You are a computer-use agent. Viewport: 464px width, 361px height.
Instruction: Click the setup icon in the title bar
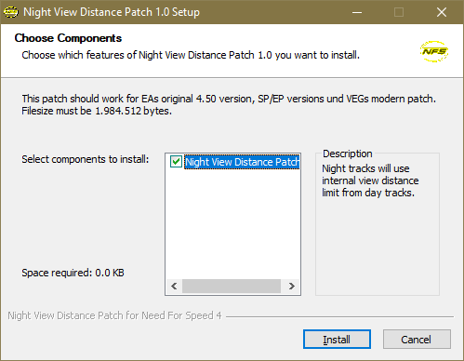tap(11, 12)
